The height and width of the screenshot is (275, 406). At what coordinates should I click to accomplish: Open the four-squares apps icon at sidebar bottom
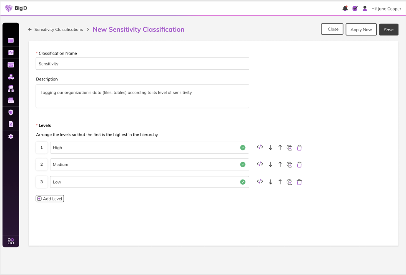11,241
